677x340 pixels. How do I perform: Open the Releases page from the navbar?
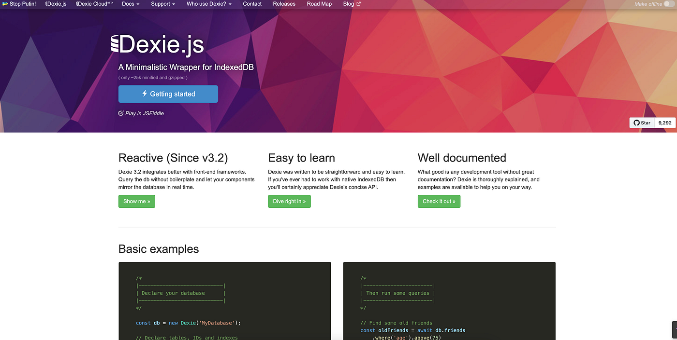point(284,4)
